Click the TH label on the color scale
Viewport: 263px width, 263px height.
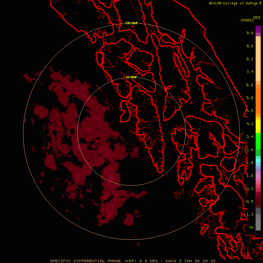coord(251,228)
